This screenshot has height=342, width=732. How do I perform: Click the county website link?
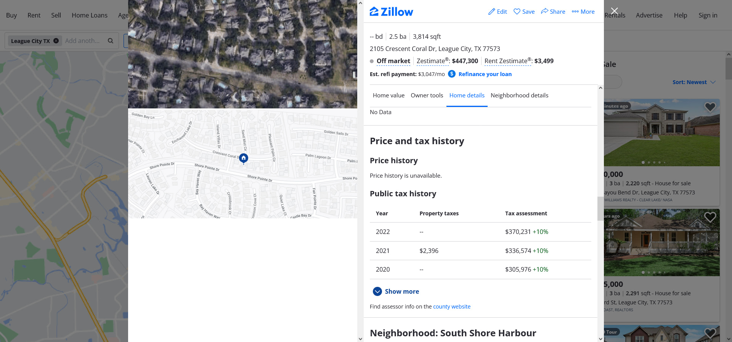tap(451, 307)
